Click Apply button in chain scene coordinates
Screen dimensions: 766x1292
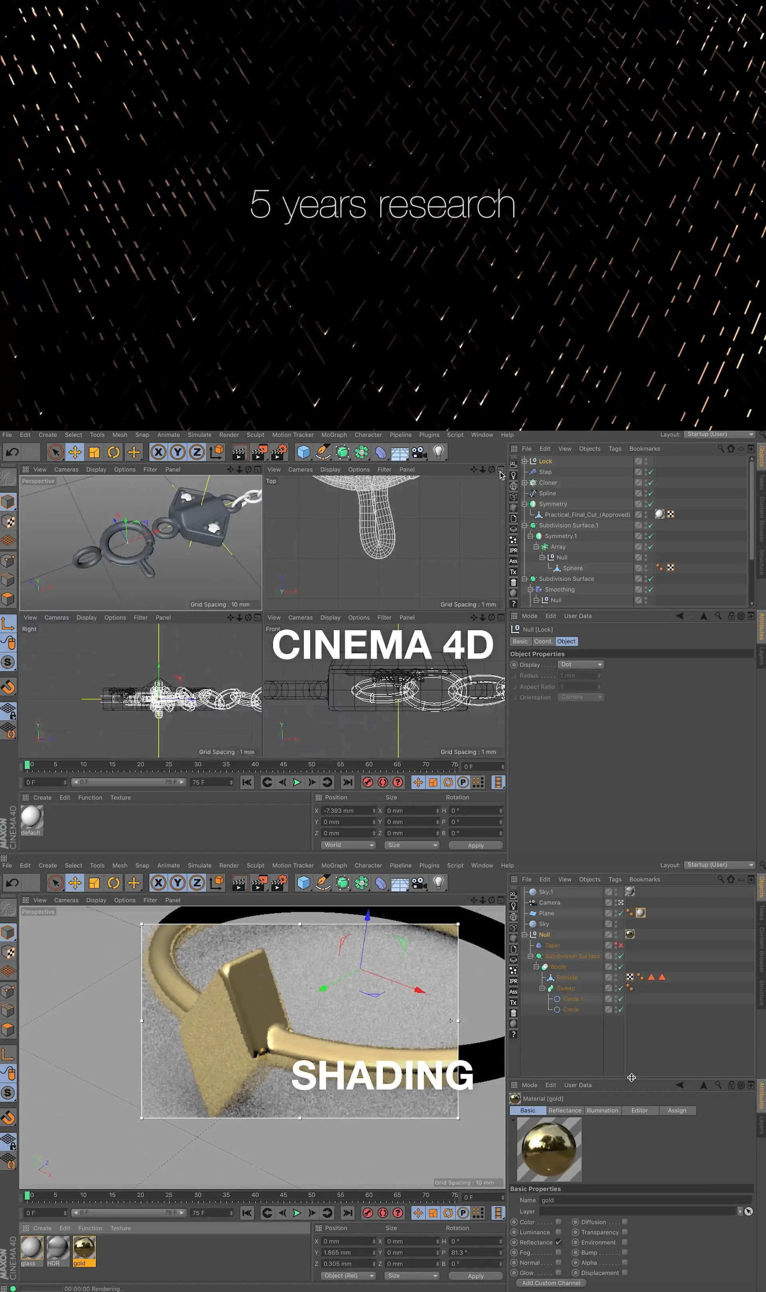[x=476, y=845]
